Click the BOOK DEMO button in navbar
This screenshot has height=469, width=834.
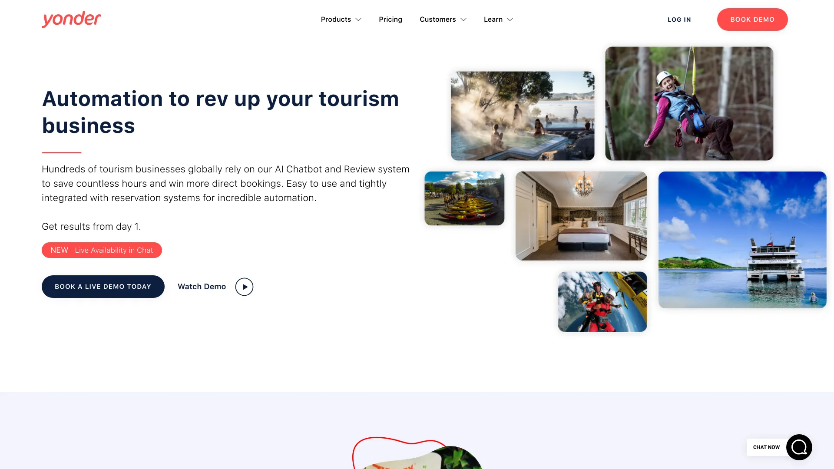(x=752, y=20)
